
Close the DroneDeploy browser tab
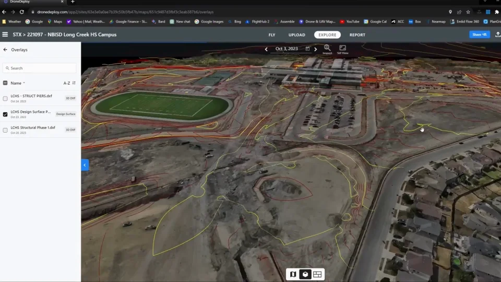[62, 2]
